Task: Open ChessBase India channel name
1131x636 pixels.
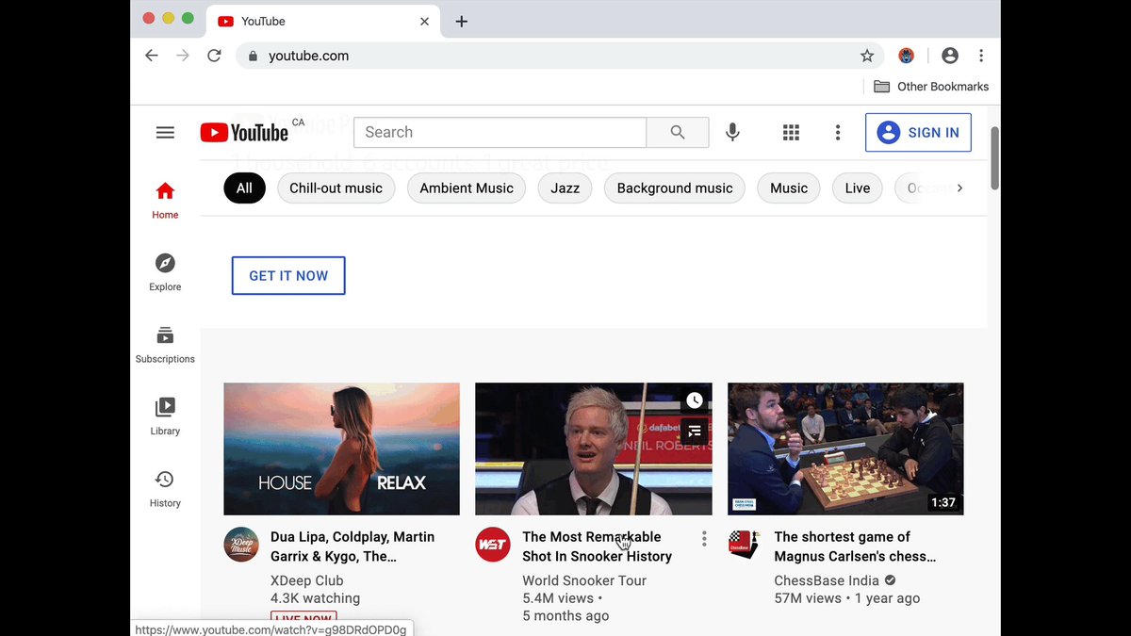Action: pos(827,580)
